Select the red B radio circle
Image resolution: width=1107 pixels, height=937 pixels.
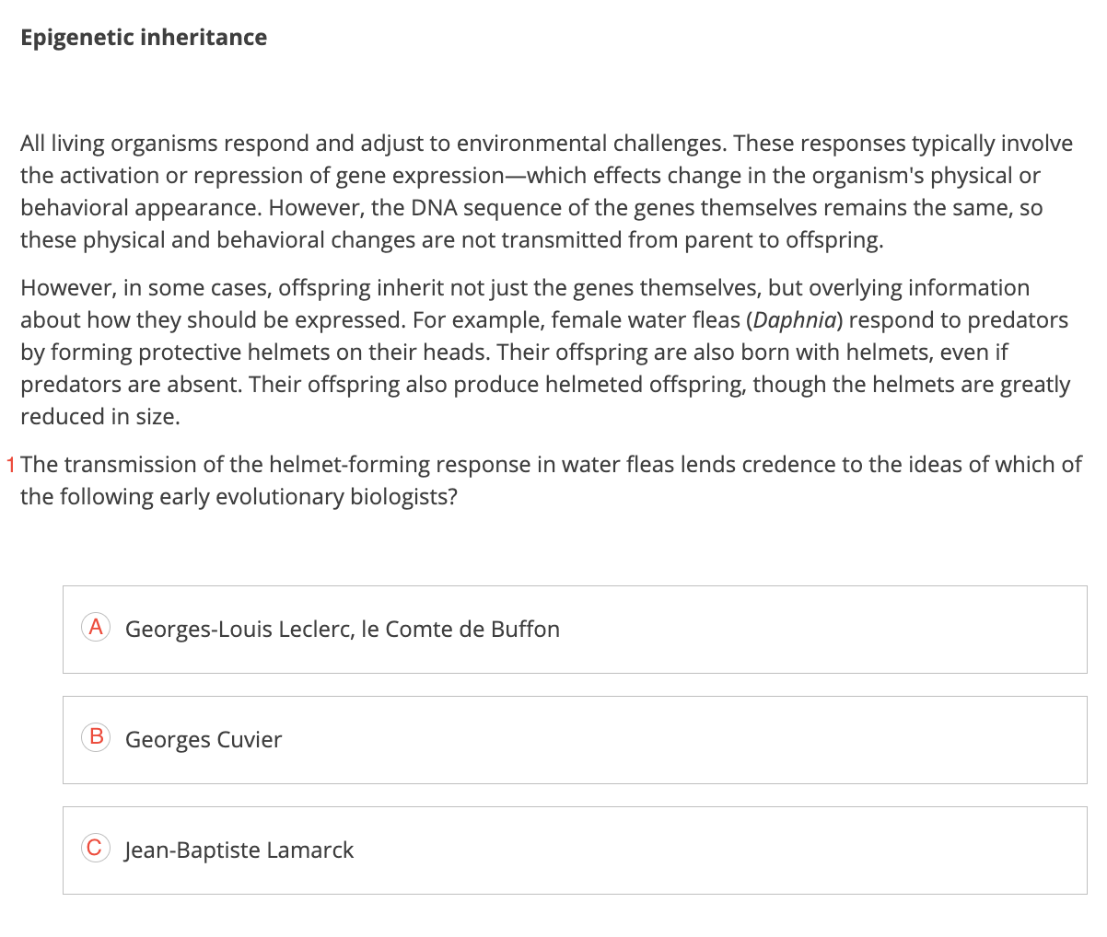point(95,738)
